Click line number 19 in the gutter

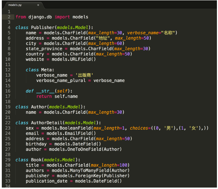pos(8,107)
